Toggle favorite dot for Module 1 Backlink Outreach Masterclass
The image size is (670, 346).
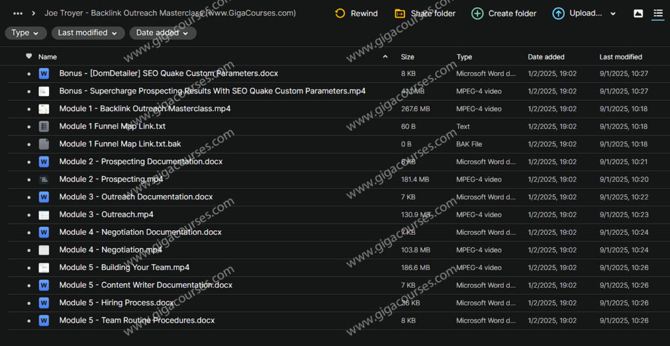coord(29,109)
